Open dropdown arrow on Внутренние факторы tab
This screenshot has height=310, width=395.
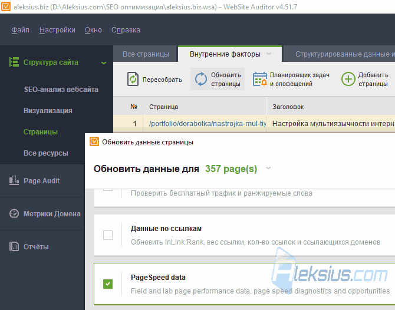[x=269, y=54]
